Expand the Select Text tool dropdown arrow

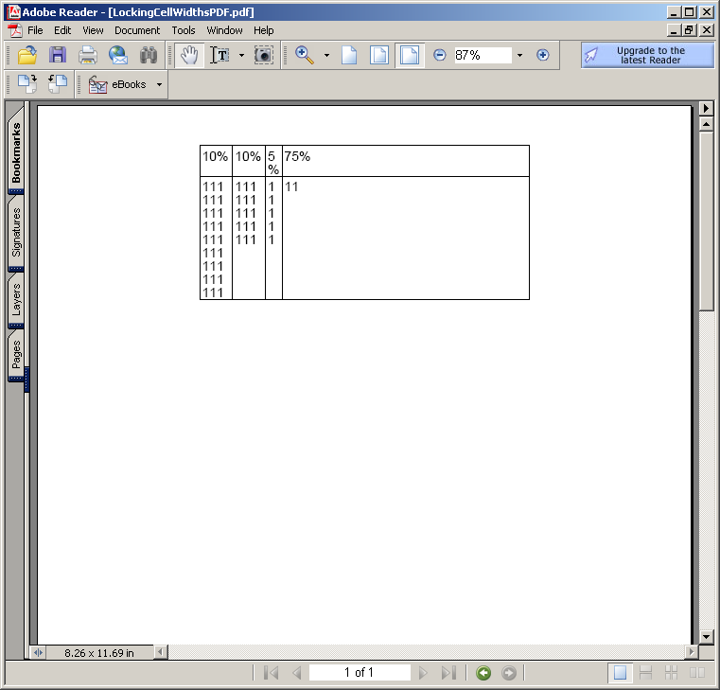(x=241, y=55)
